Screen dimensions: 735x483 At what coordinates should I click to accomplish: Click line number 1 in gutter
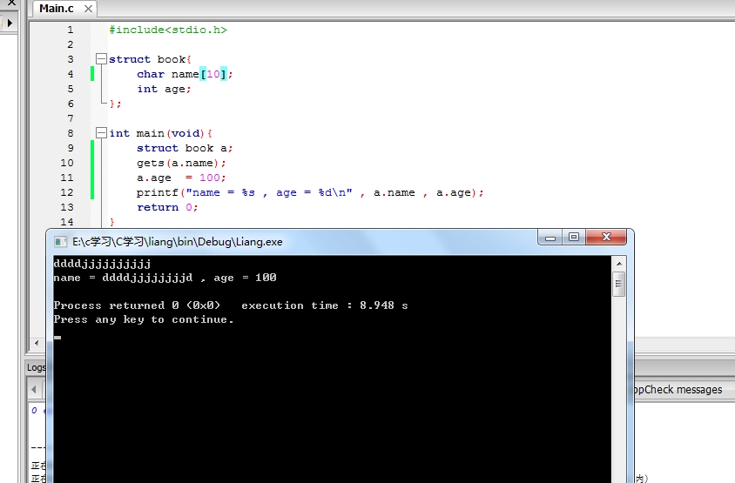point(71,30)
